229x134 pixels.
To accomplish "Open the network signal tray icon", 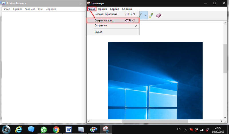I will click(202, 130).
